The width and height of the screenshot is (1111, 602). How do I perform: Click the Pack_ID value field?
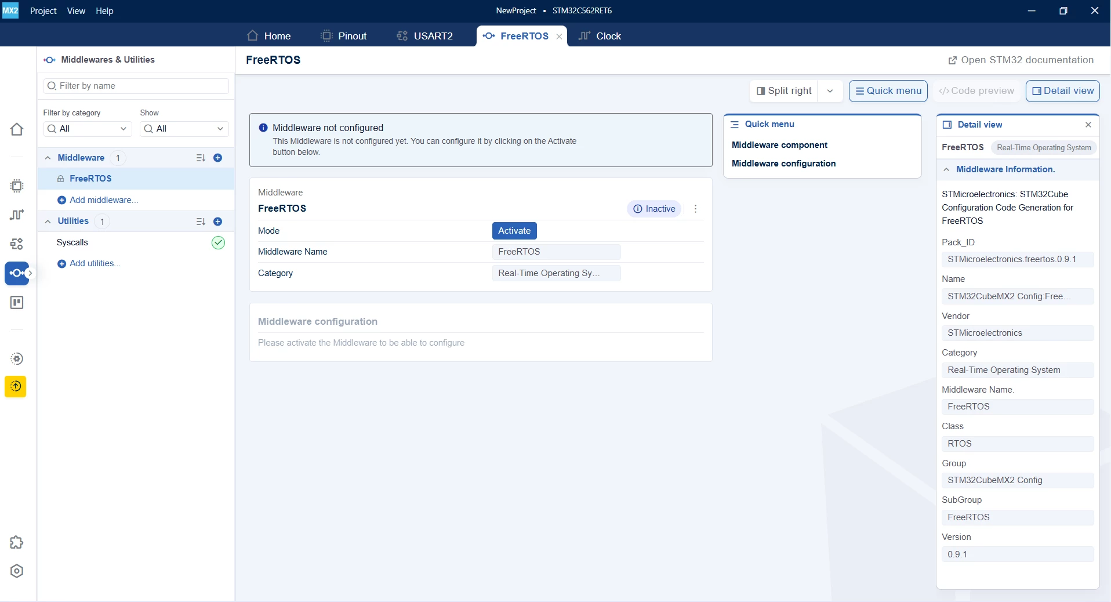pos(1018,259)
